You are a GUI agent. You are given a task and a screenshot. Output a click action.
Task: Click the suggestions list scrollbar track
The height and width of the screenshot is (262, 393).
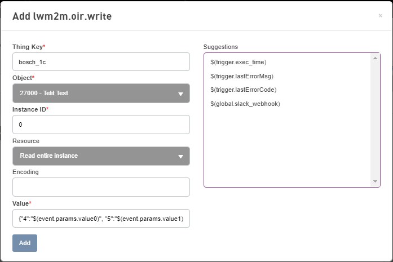(x=375, y=119)
